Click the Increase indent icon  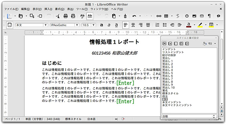(180, 25)
